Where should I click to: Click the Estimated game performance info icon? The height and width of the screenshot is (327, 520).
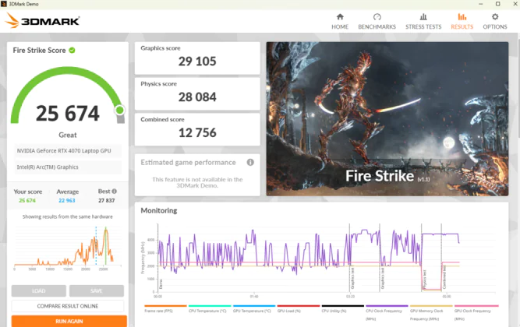tap(250, 163)
